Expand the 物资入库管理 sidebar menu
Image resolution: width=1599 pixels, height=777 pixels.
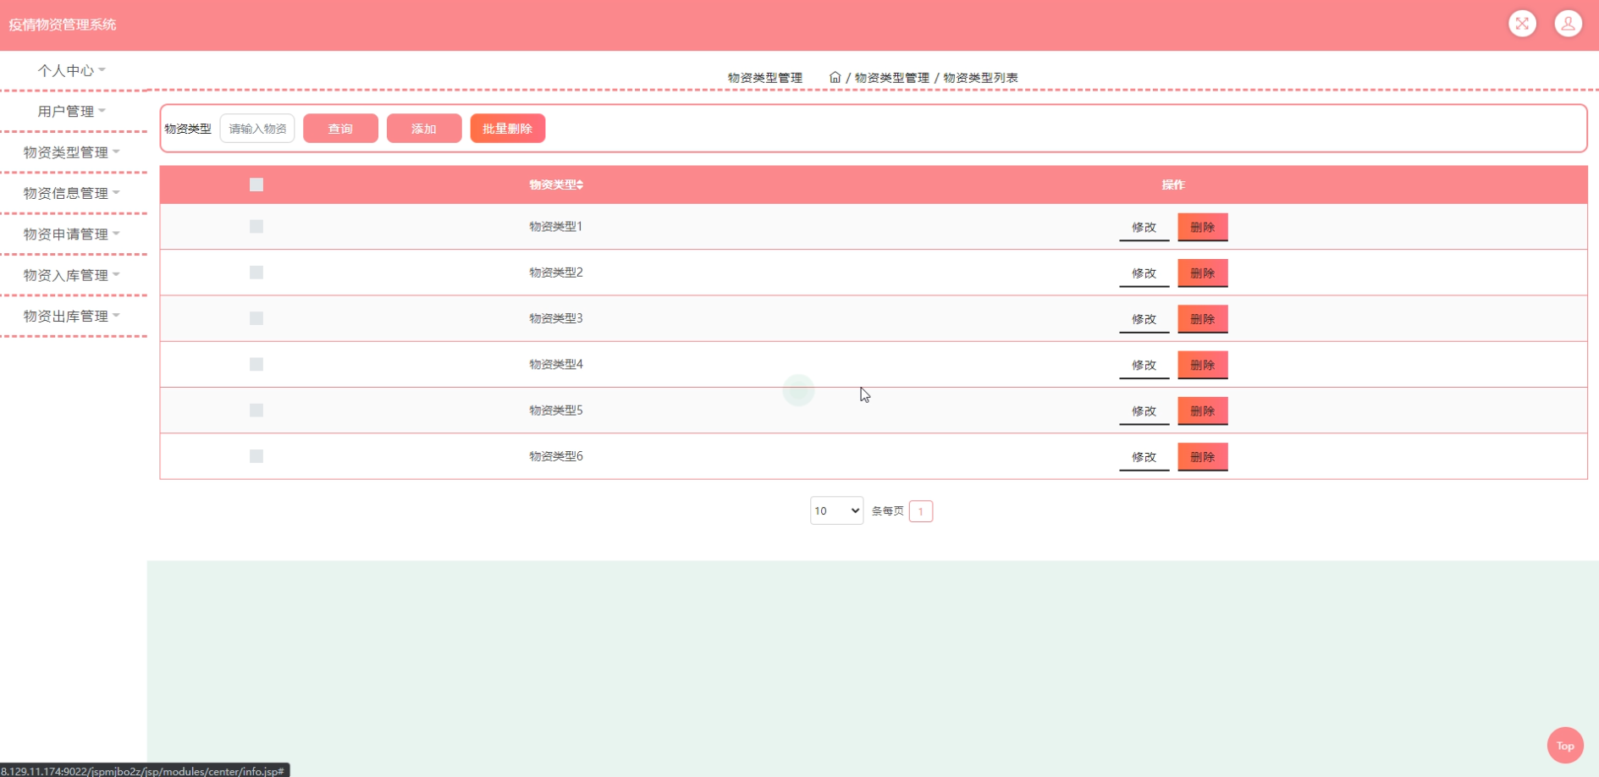click(x=71, y=275)
